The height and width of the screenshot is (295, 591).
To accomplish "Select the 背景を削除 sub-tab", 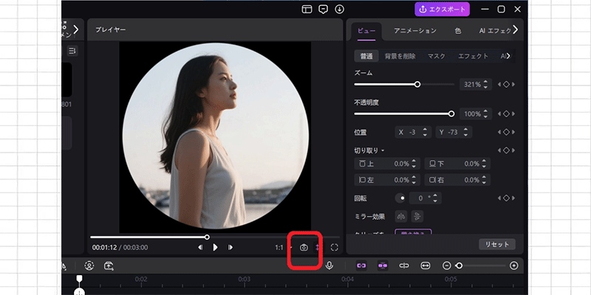I will pyautogui.click(x=400, y=56).
